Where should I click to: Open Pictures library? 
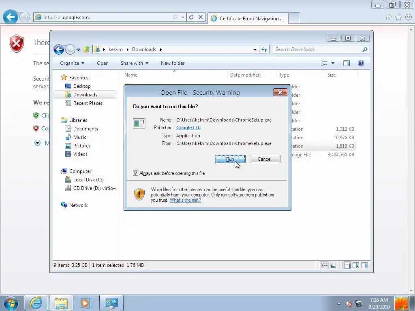pos(81,146)
